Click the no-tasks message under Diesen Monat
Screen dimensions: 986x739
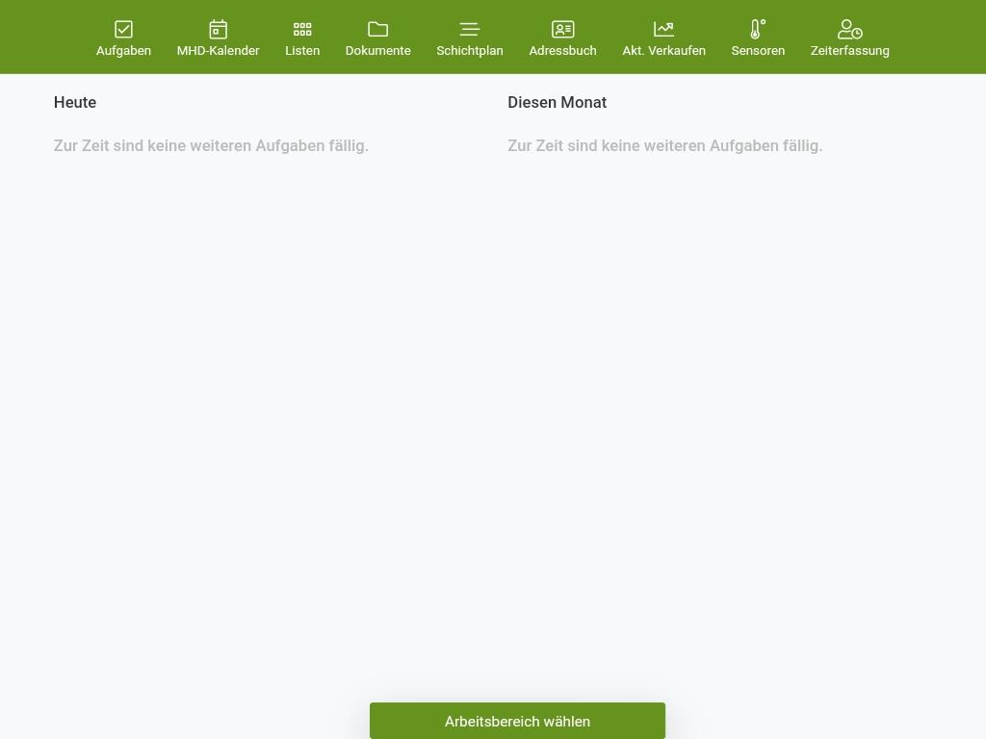click(x=664, y=146)
